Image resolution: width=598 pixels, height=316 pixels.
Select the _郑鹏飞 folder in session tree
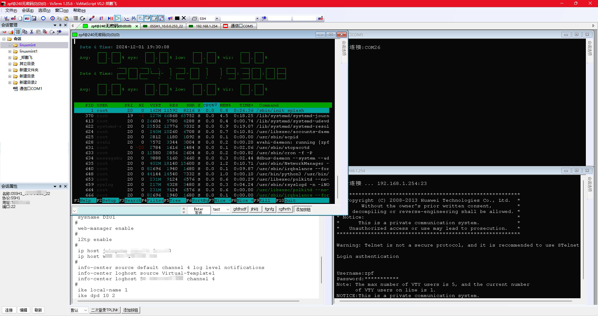[x=26, y=58]
